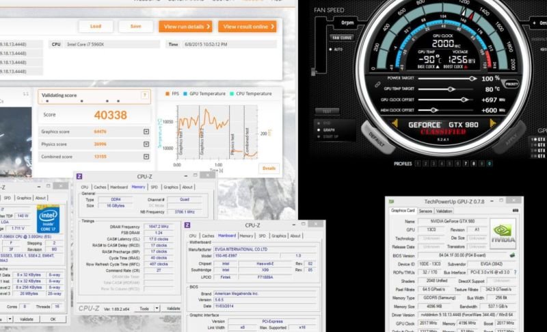The image size is (547, 332).
Task: Click the APPLY button in Precision
Action: coord(509,138)
